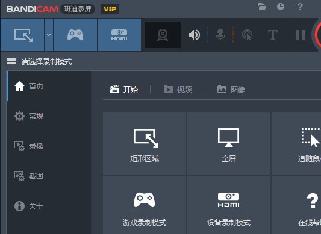Switch to HDMI device recording mode in toolbar
Screen dimensions: 321x234
[x=119, y=35]
